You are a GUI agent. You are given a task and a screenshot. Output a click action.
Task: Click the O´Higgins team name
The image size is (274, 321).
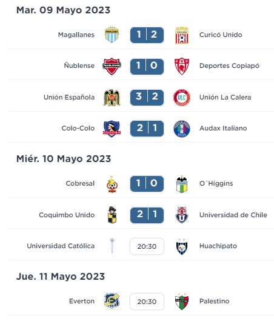(216, 184)
